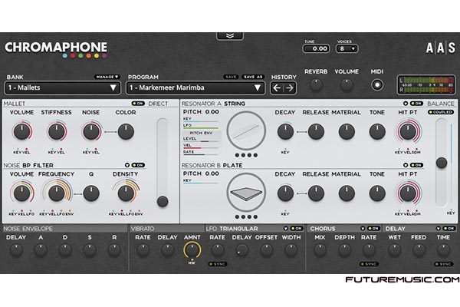The width and height of the screenshot is (460, 307).
Task: Toggle the Chorus ON switch
Action: [373, 228]
